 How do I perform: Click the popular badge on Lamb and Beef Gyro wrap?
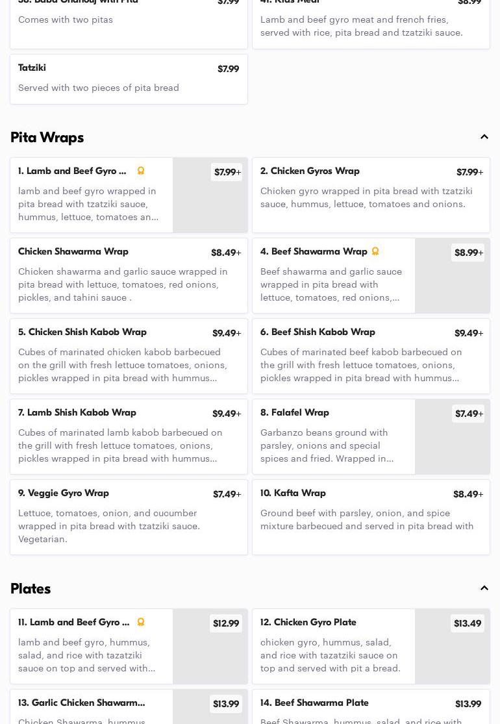coord(141,171)
